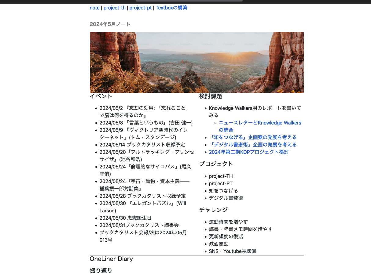This screenshot has width=371, height=278.
Task: Click the browser address bar
Action: 189,1
